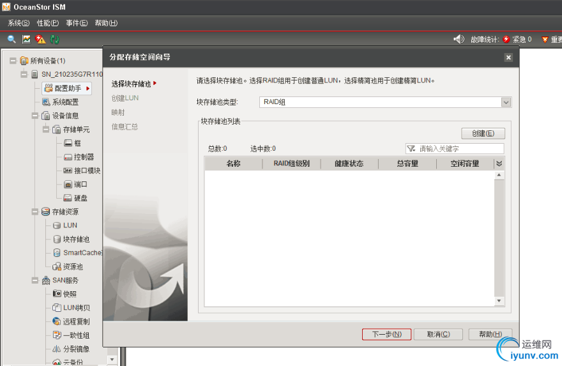Click the search magnifier toolbar icon
The image size is (562, 366).
click(11, 39)
